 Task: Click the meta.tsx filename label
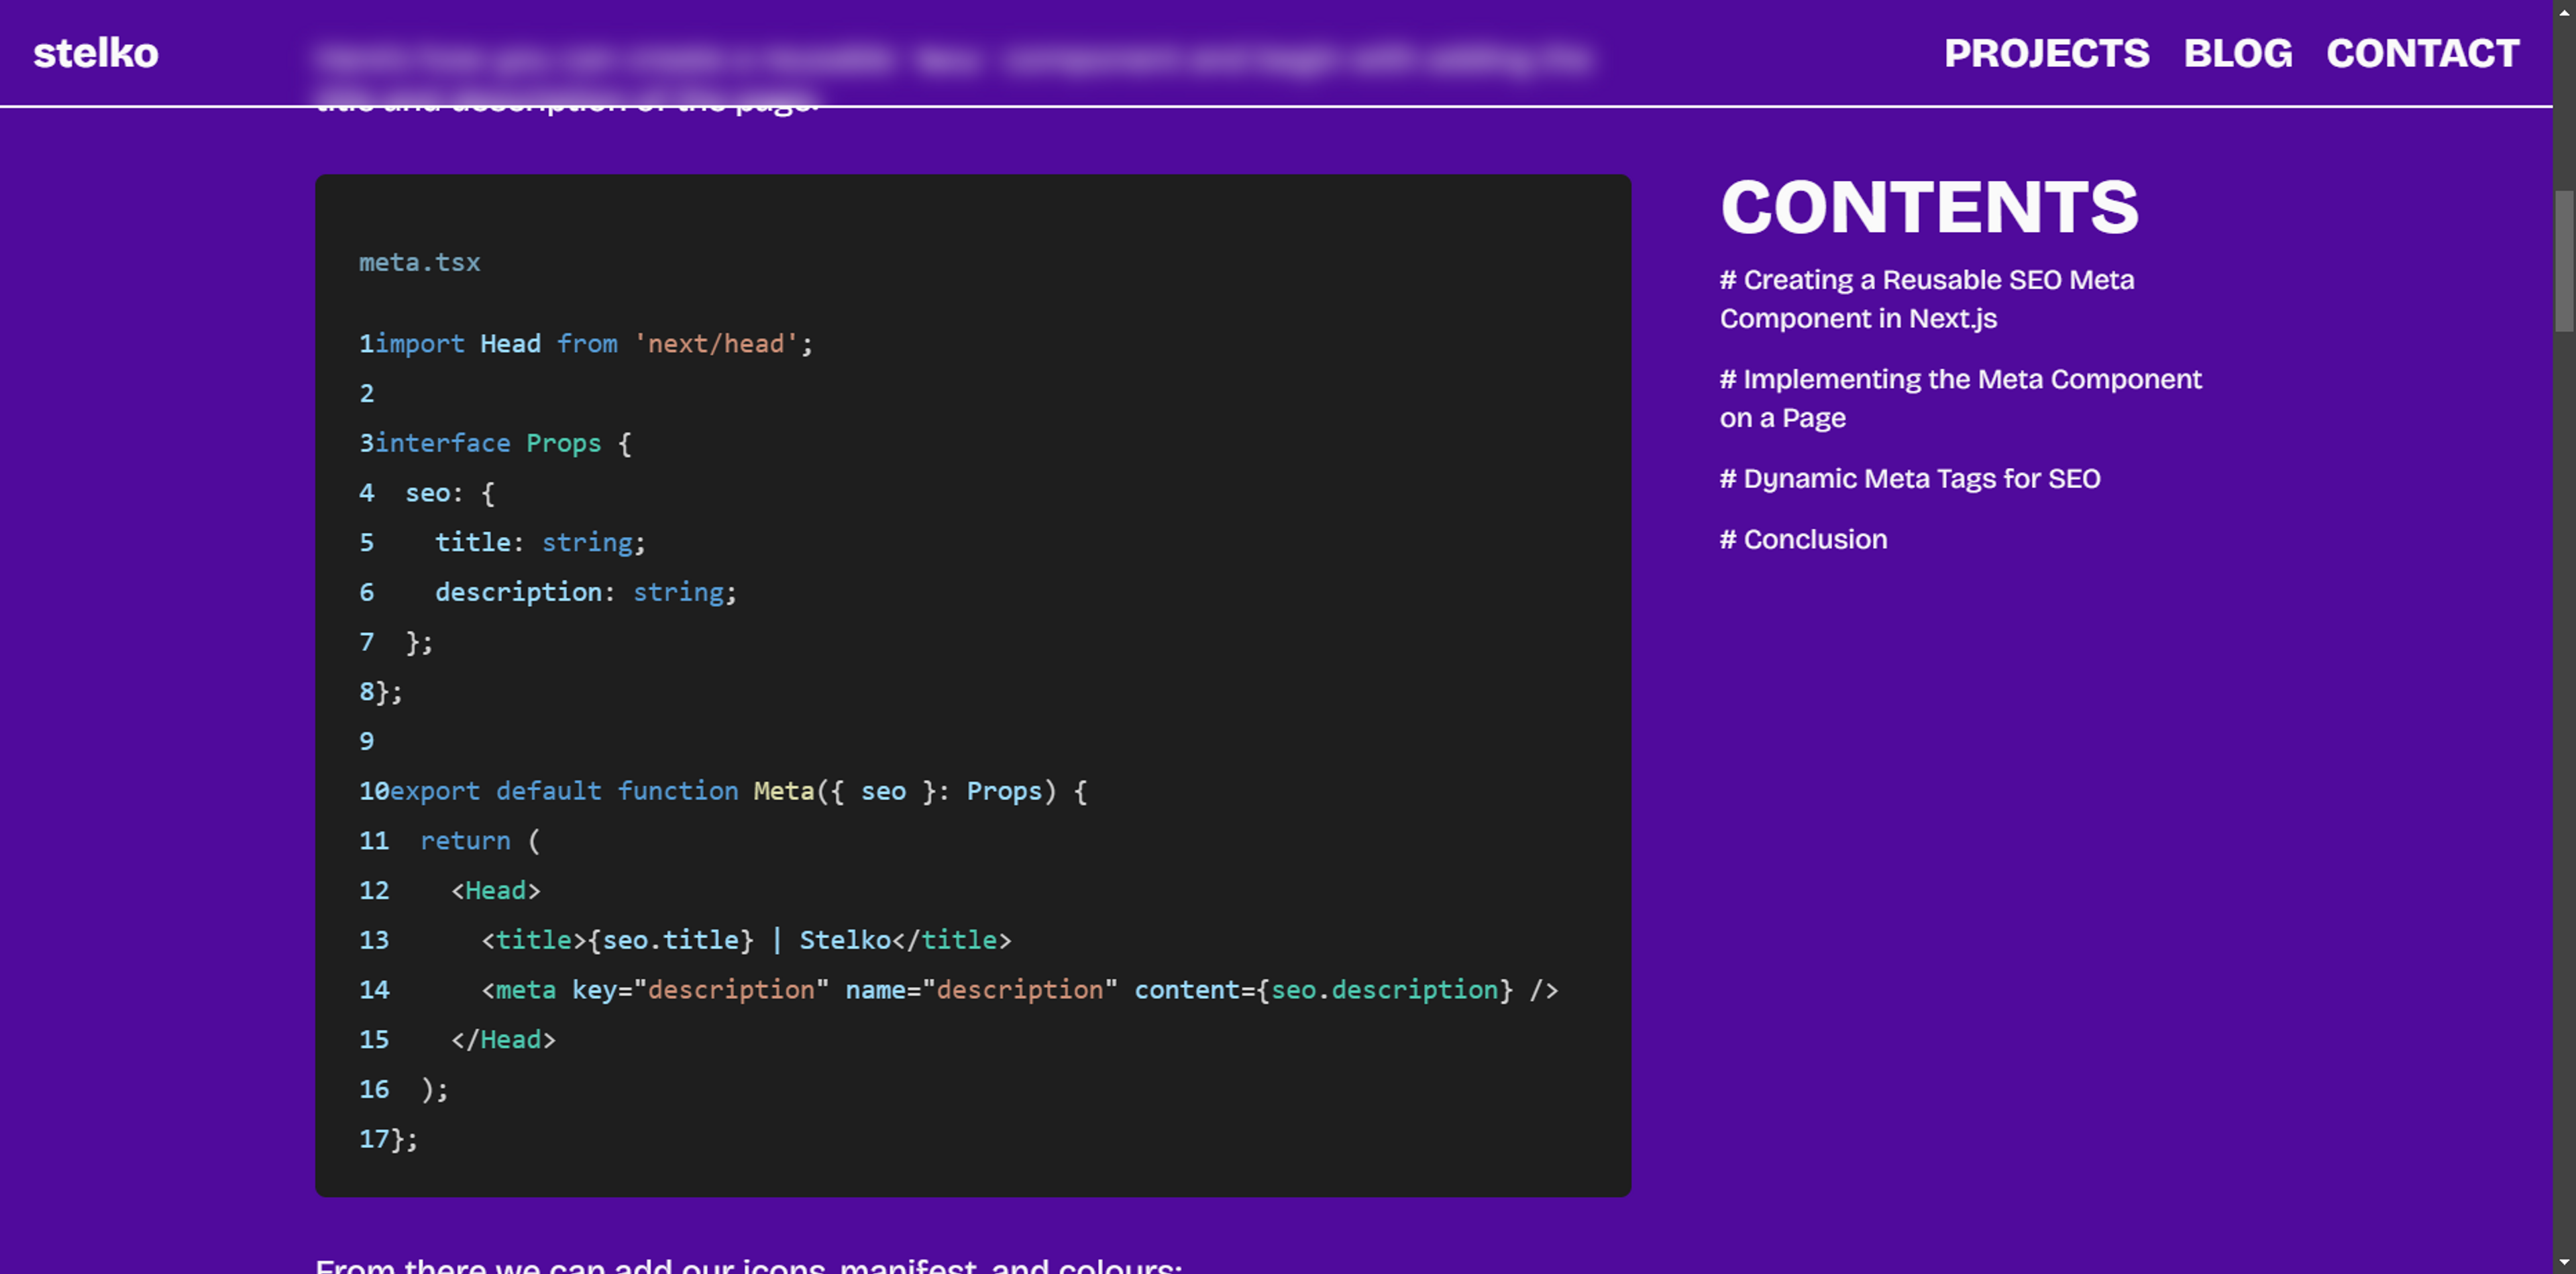click(419, 263)
